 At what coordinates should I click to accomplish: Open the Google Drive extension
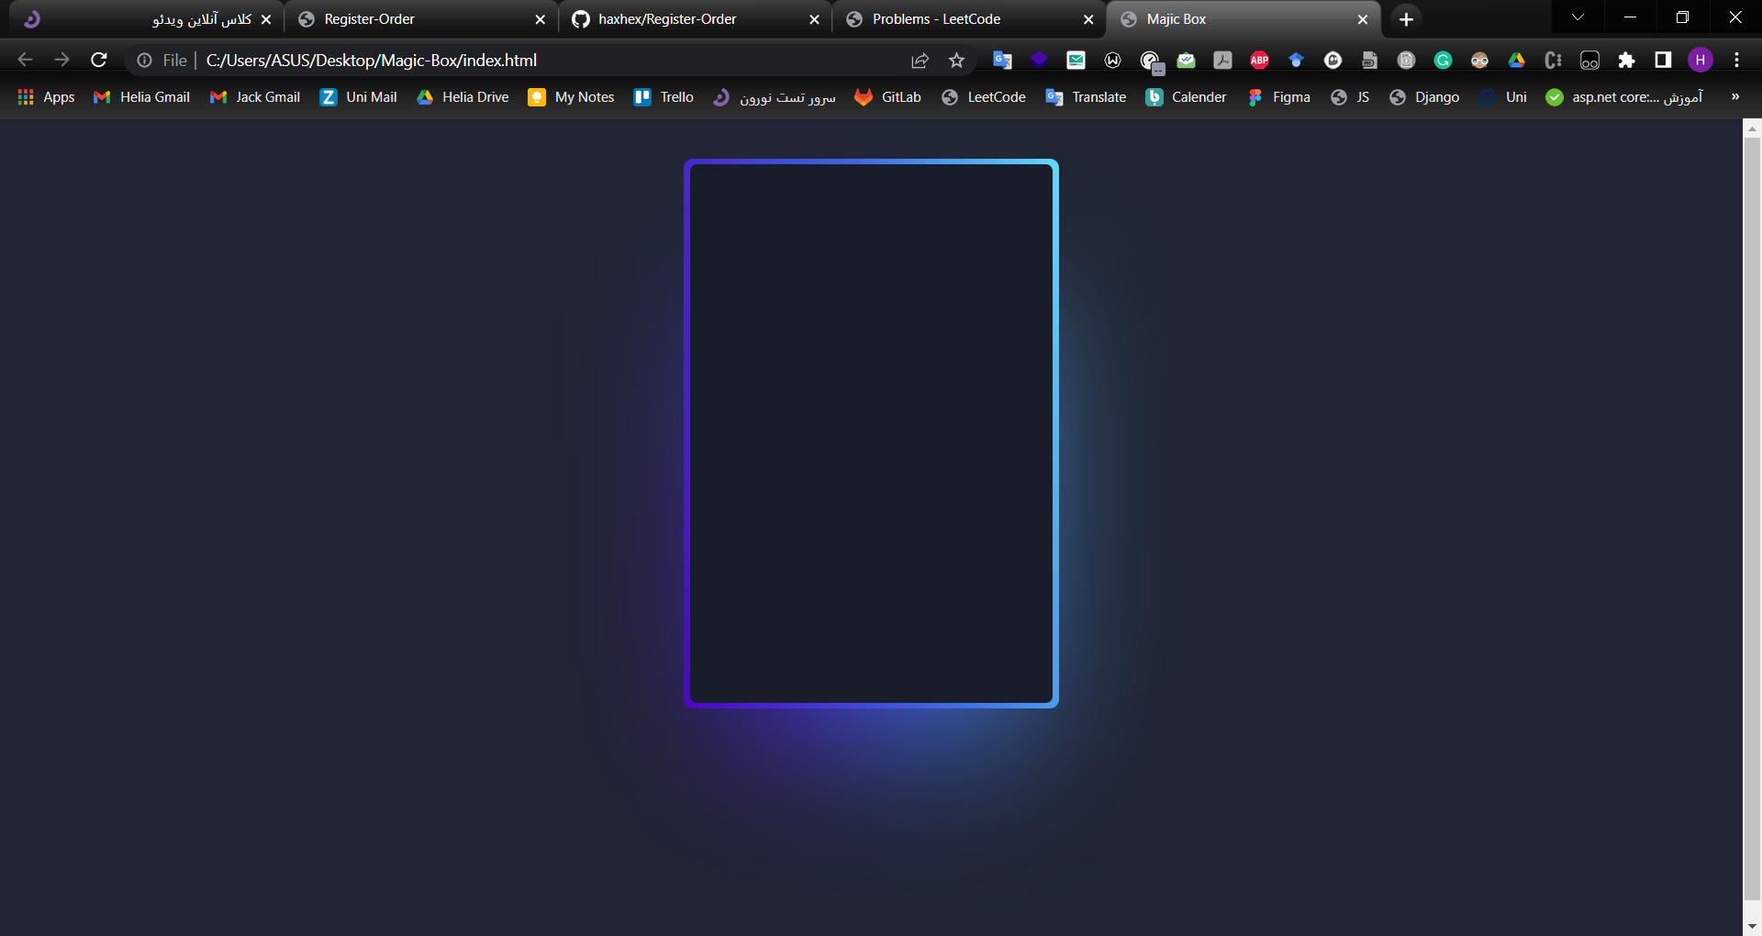click(1516, 60)
